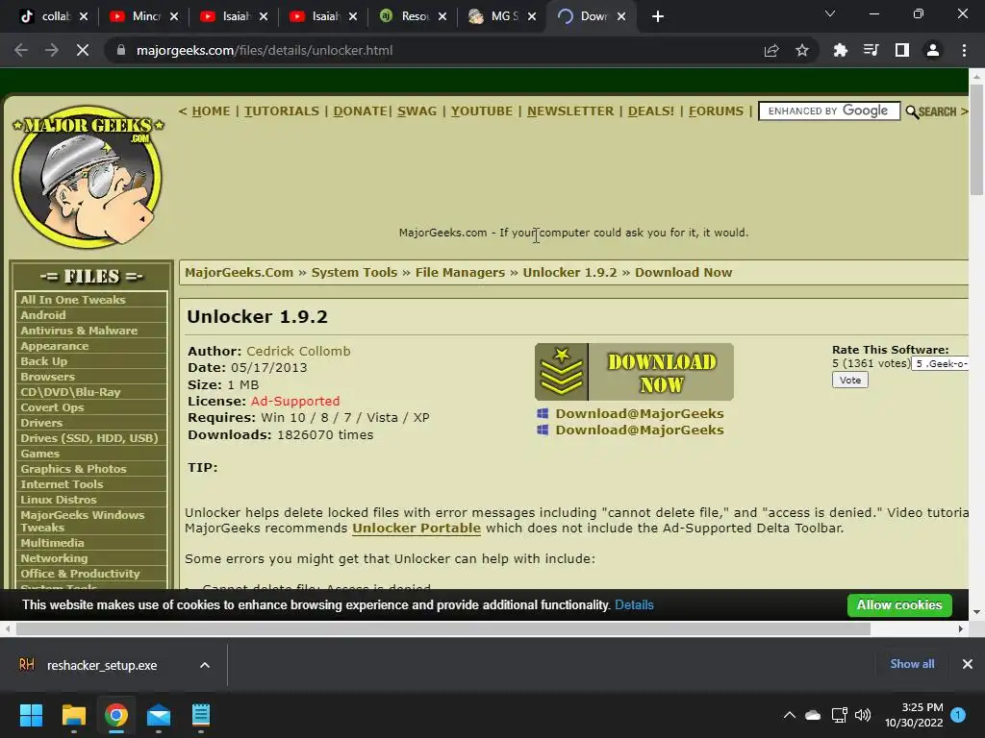The height and width of the screenshot is (738, 985).
Task: Open cookie Details link
Action: click(634, 605)
